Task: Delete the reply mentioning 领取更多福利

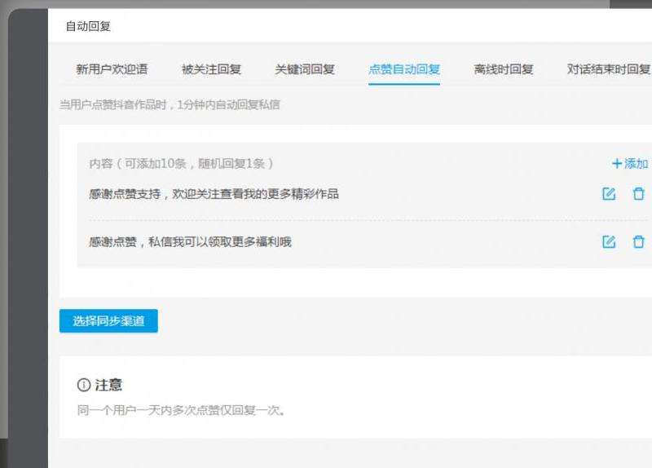Action: tap(638, 242)
